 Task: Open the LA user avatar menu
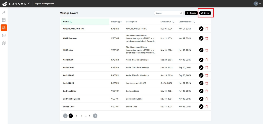point(256,4)
